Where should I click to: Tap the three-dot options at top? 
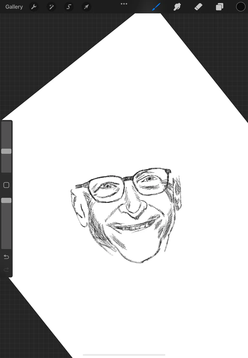(x=124, y=4)
